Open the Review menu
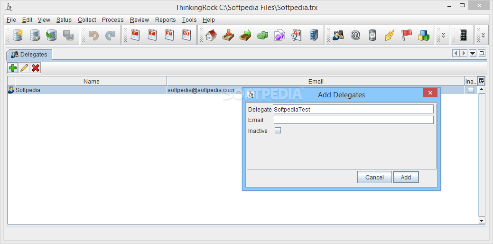The height and width of the screenshot is (244, 493). click(x=140, y=20)
